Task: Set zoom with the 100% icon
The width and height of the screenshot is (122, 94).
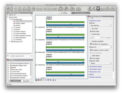Action: pyautogui.click(x=94, y=9)
